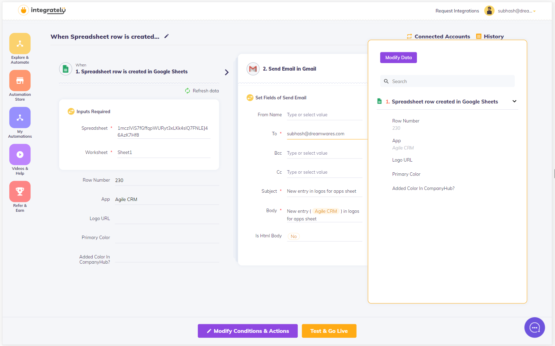This screenshot has height=346, width=555.
Task: Open the live chat bubble icon
Action: pos(535,327)
